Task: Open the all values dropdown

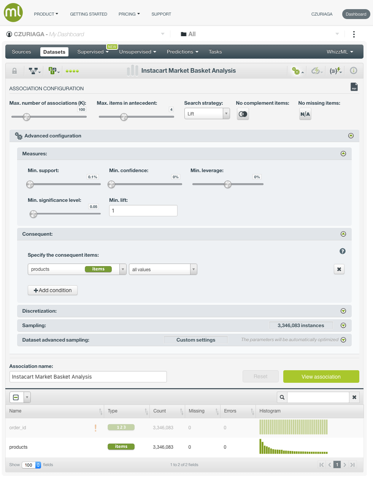Action: (x=163, y=269)
